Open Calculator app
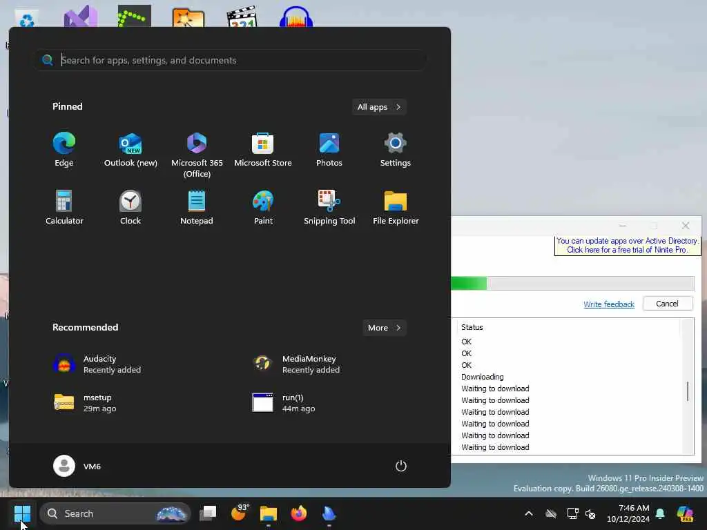The height and width of the screenshot is (530, 707). tap(64, 207)
